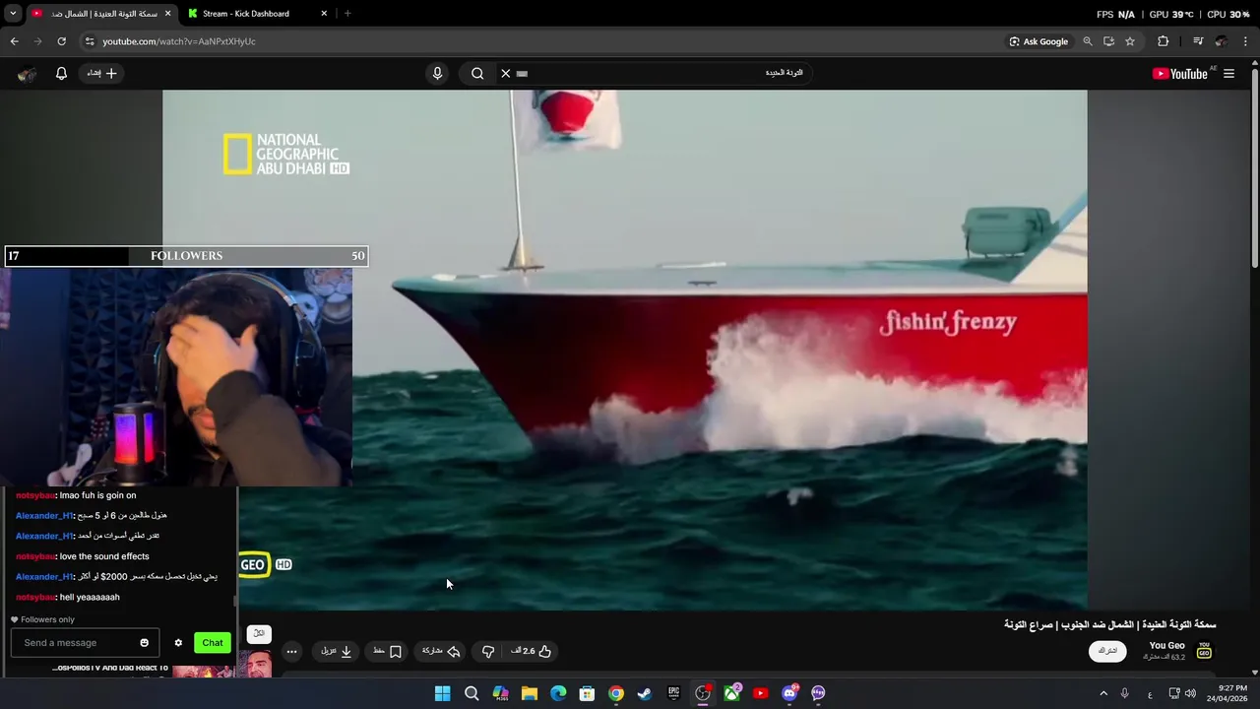Go back to the previous page
This screenshot has width=1260, height=709.
14,41
